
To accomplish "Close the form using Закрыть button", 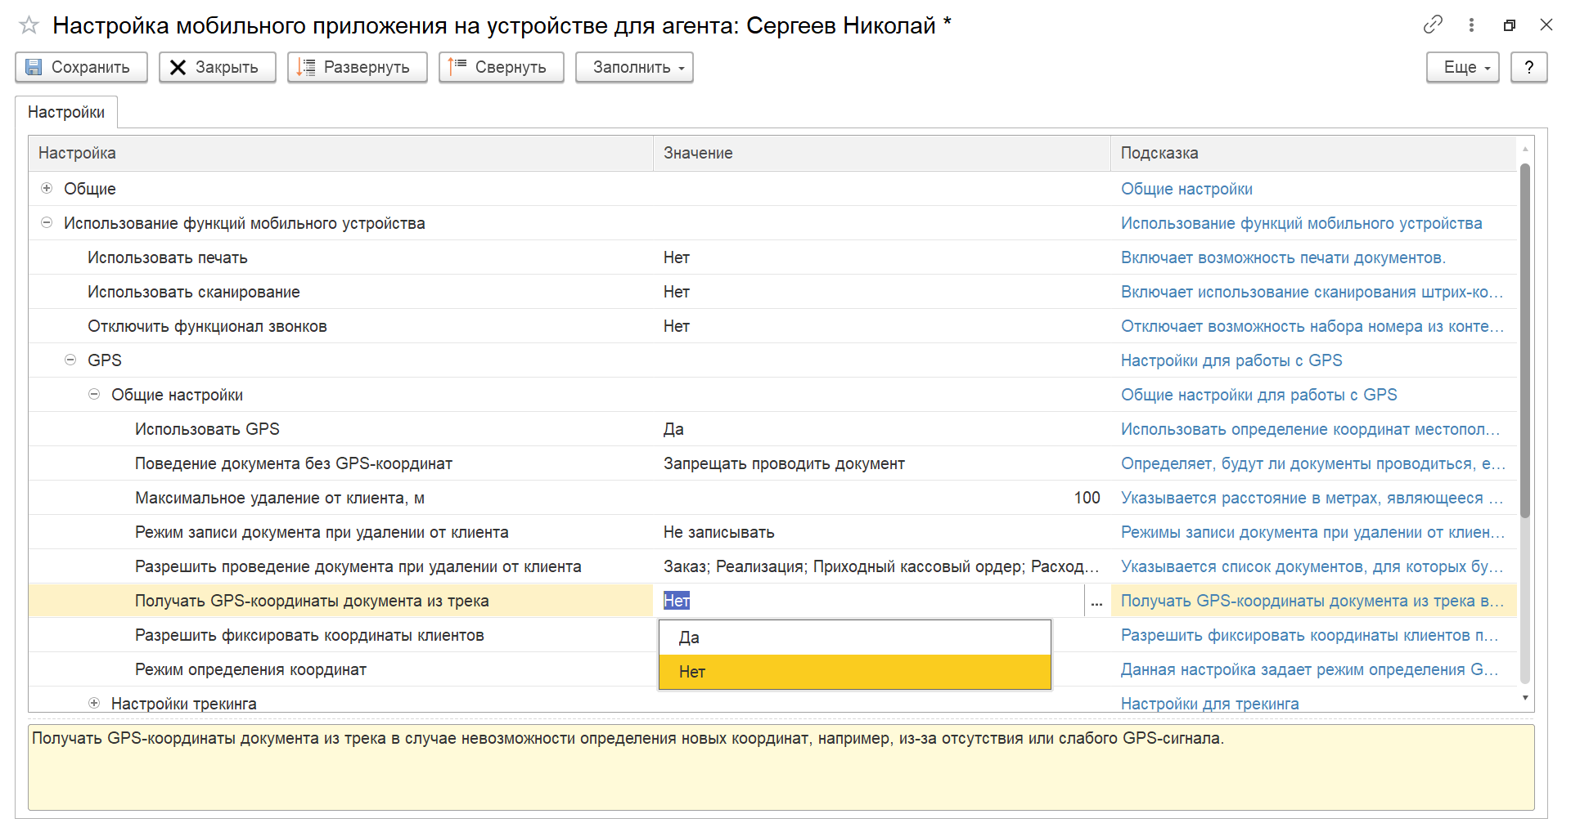I will coord(217,67).
